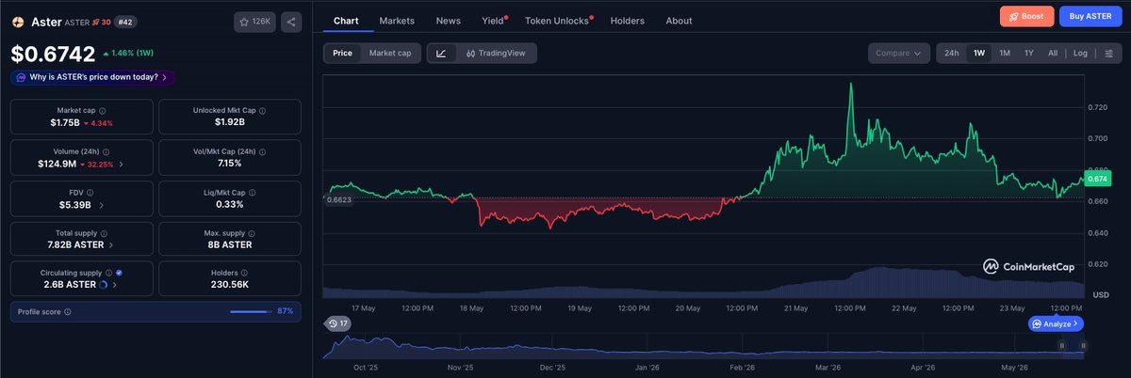Select Price chart view
The width and height of the screenshot is (1131, 378).
(x=342, y=53)
